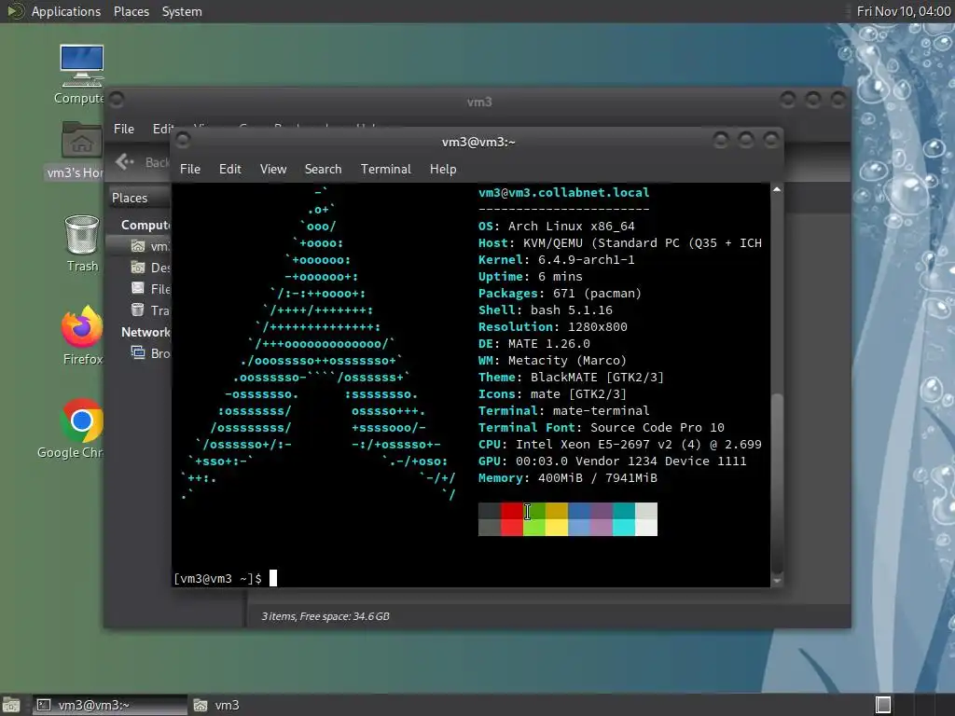This screenshot has width=955, height=716.
Task: Open the vm3 file manager window menu icon
Action: click(x=117, y=99)
